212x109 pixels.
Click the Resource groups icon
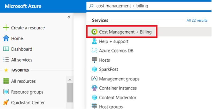6,92
